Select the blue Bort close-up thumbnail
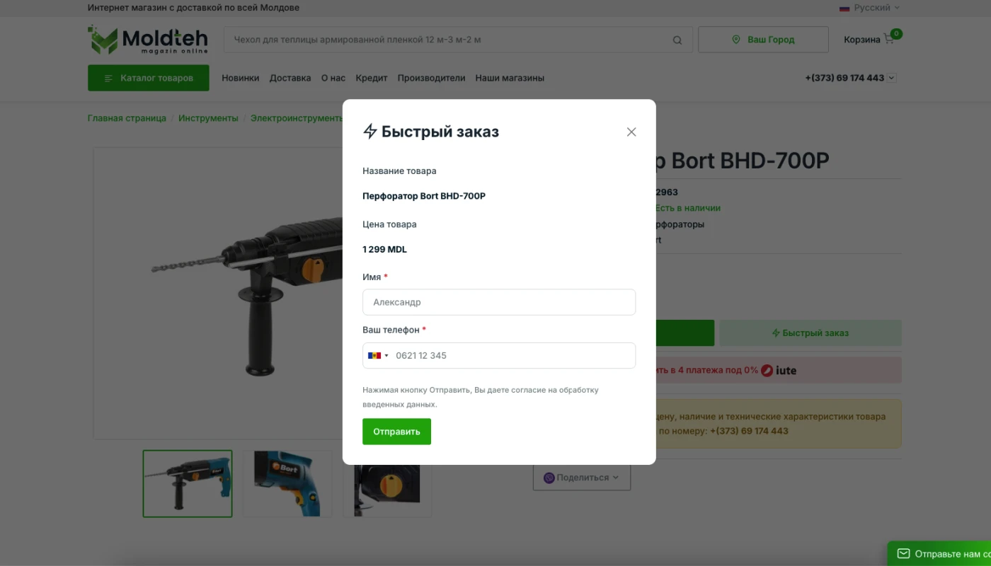This screenshot has height=566, width=991. click(x=287, y=484)
